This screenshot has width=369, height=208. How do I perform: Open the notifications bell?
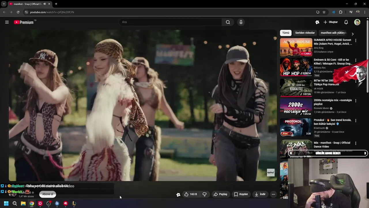(x=346, y=22)
